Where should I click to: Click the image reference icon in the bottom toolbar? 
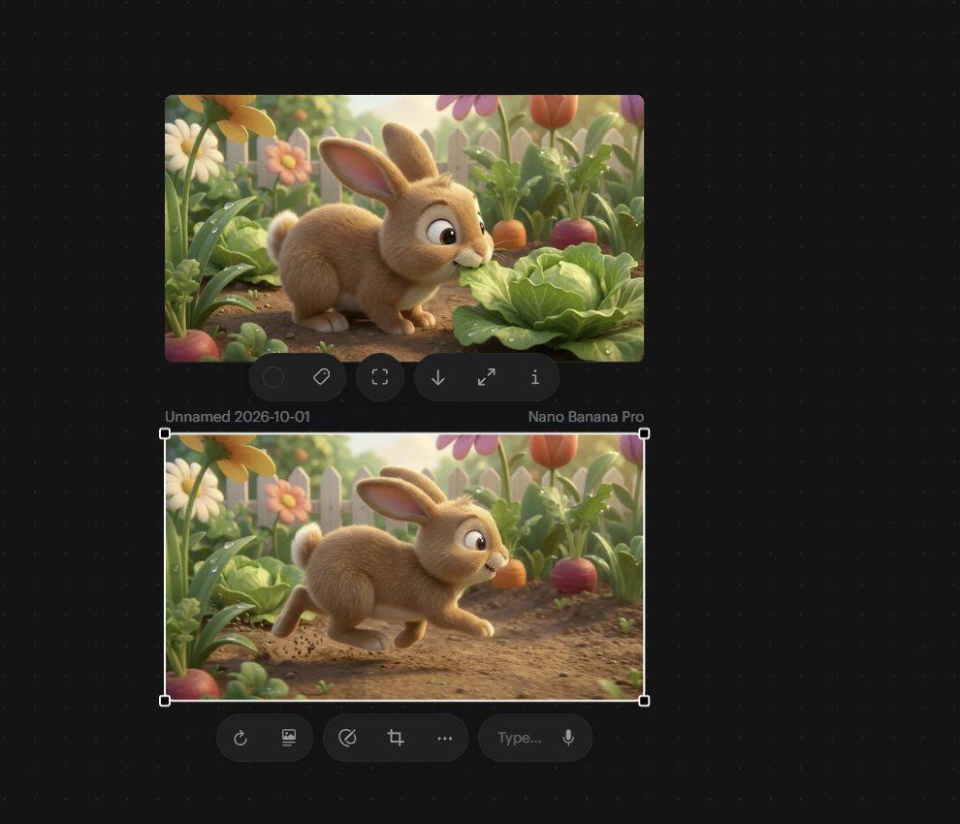288,738
